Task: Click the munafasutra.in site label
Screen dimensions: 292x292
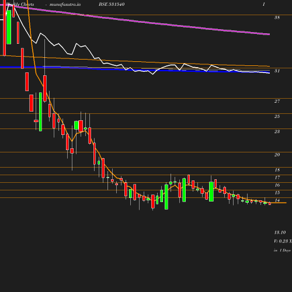Action: coord(65,4)
